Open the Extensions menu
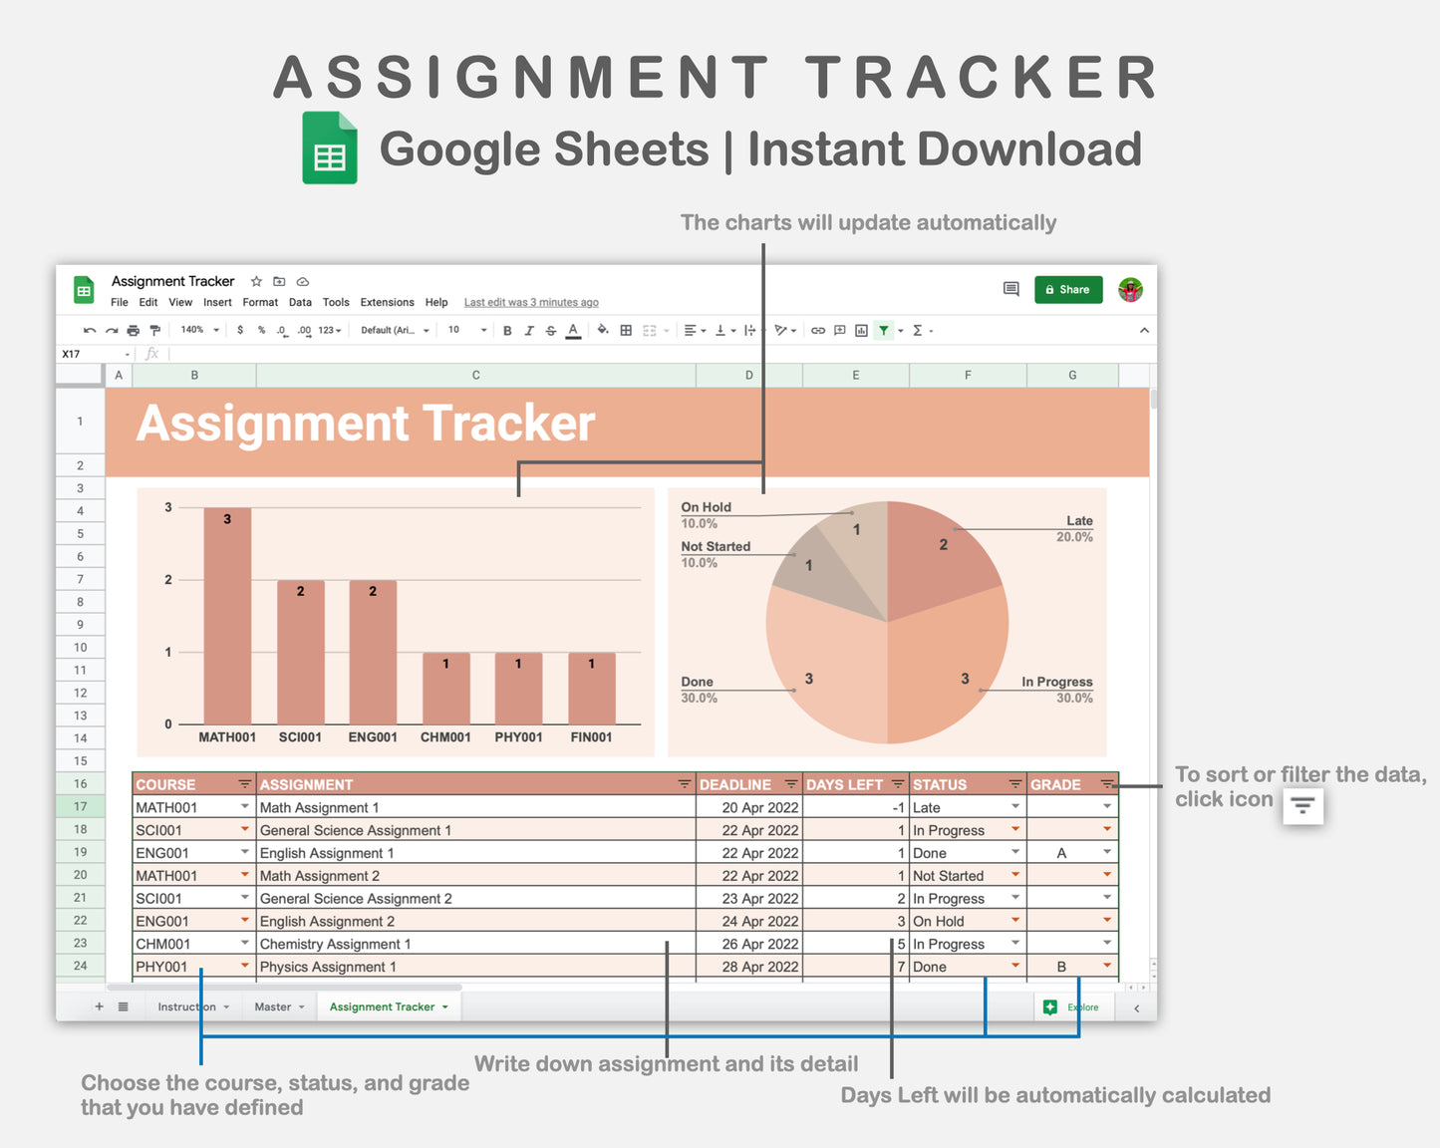The image size is (1440, 1148). [x=387, y=303]
